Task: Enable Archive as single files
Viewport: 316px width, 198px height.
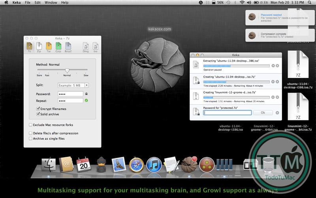Action: (x=30, y=139)
